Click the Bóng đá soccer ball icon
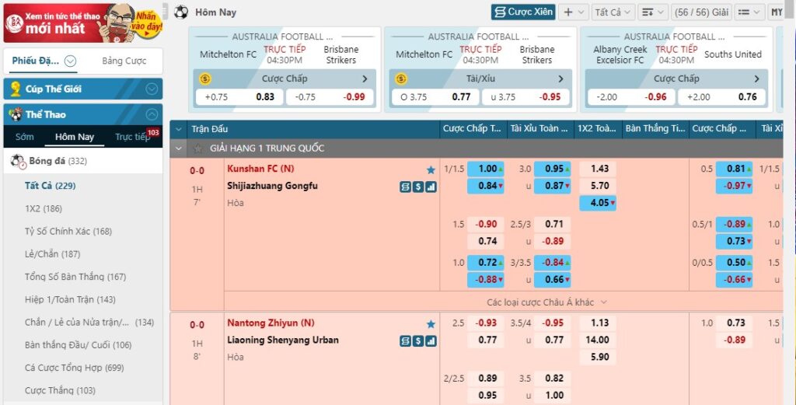The height and width of the screenshot is (405, 796). click(x=18, y=162)
